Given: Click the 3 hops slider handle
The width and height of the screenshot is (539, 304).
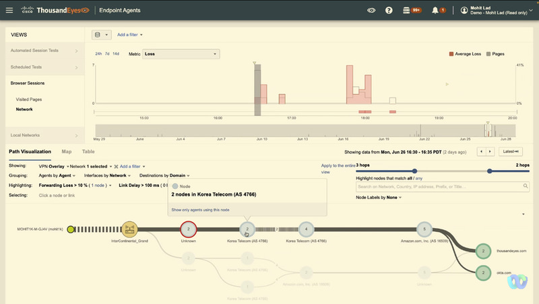Looking at the screenshot, I should (x=414, y=171).
